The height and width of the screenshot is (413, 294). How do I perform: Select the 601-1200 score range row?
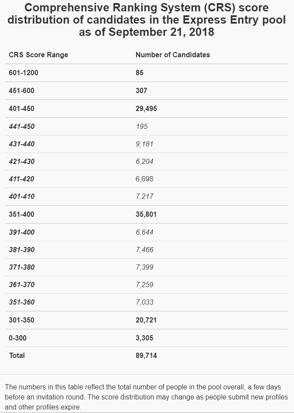coord(24,73)
